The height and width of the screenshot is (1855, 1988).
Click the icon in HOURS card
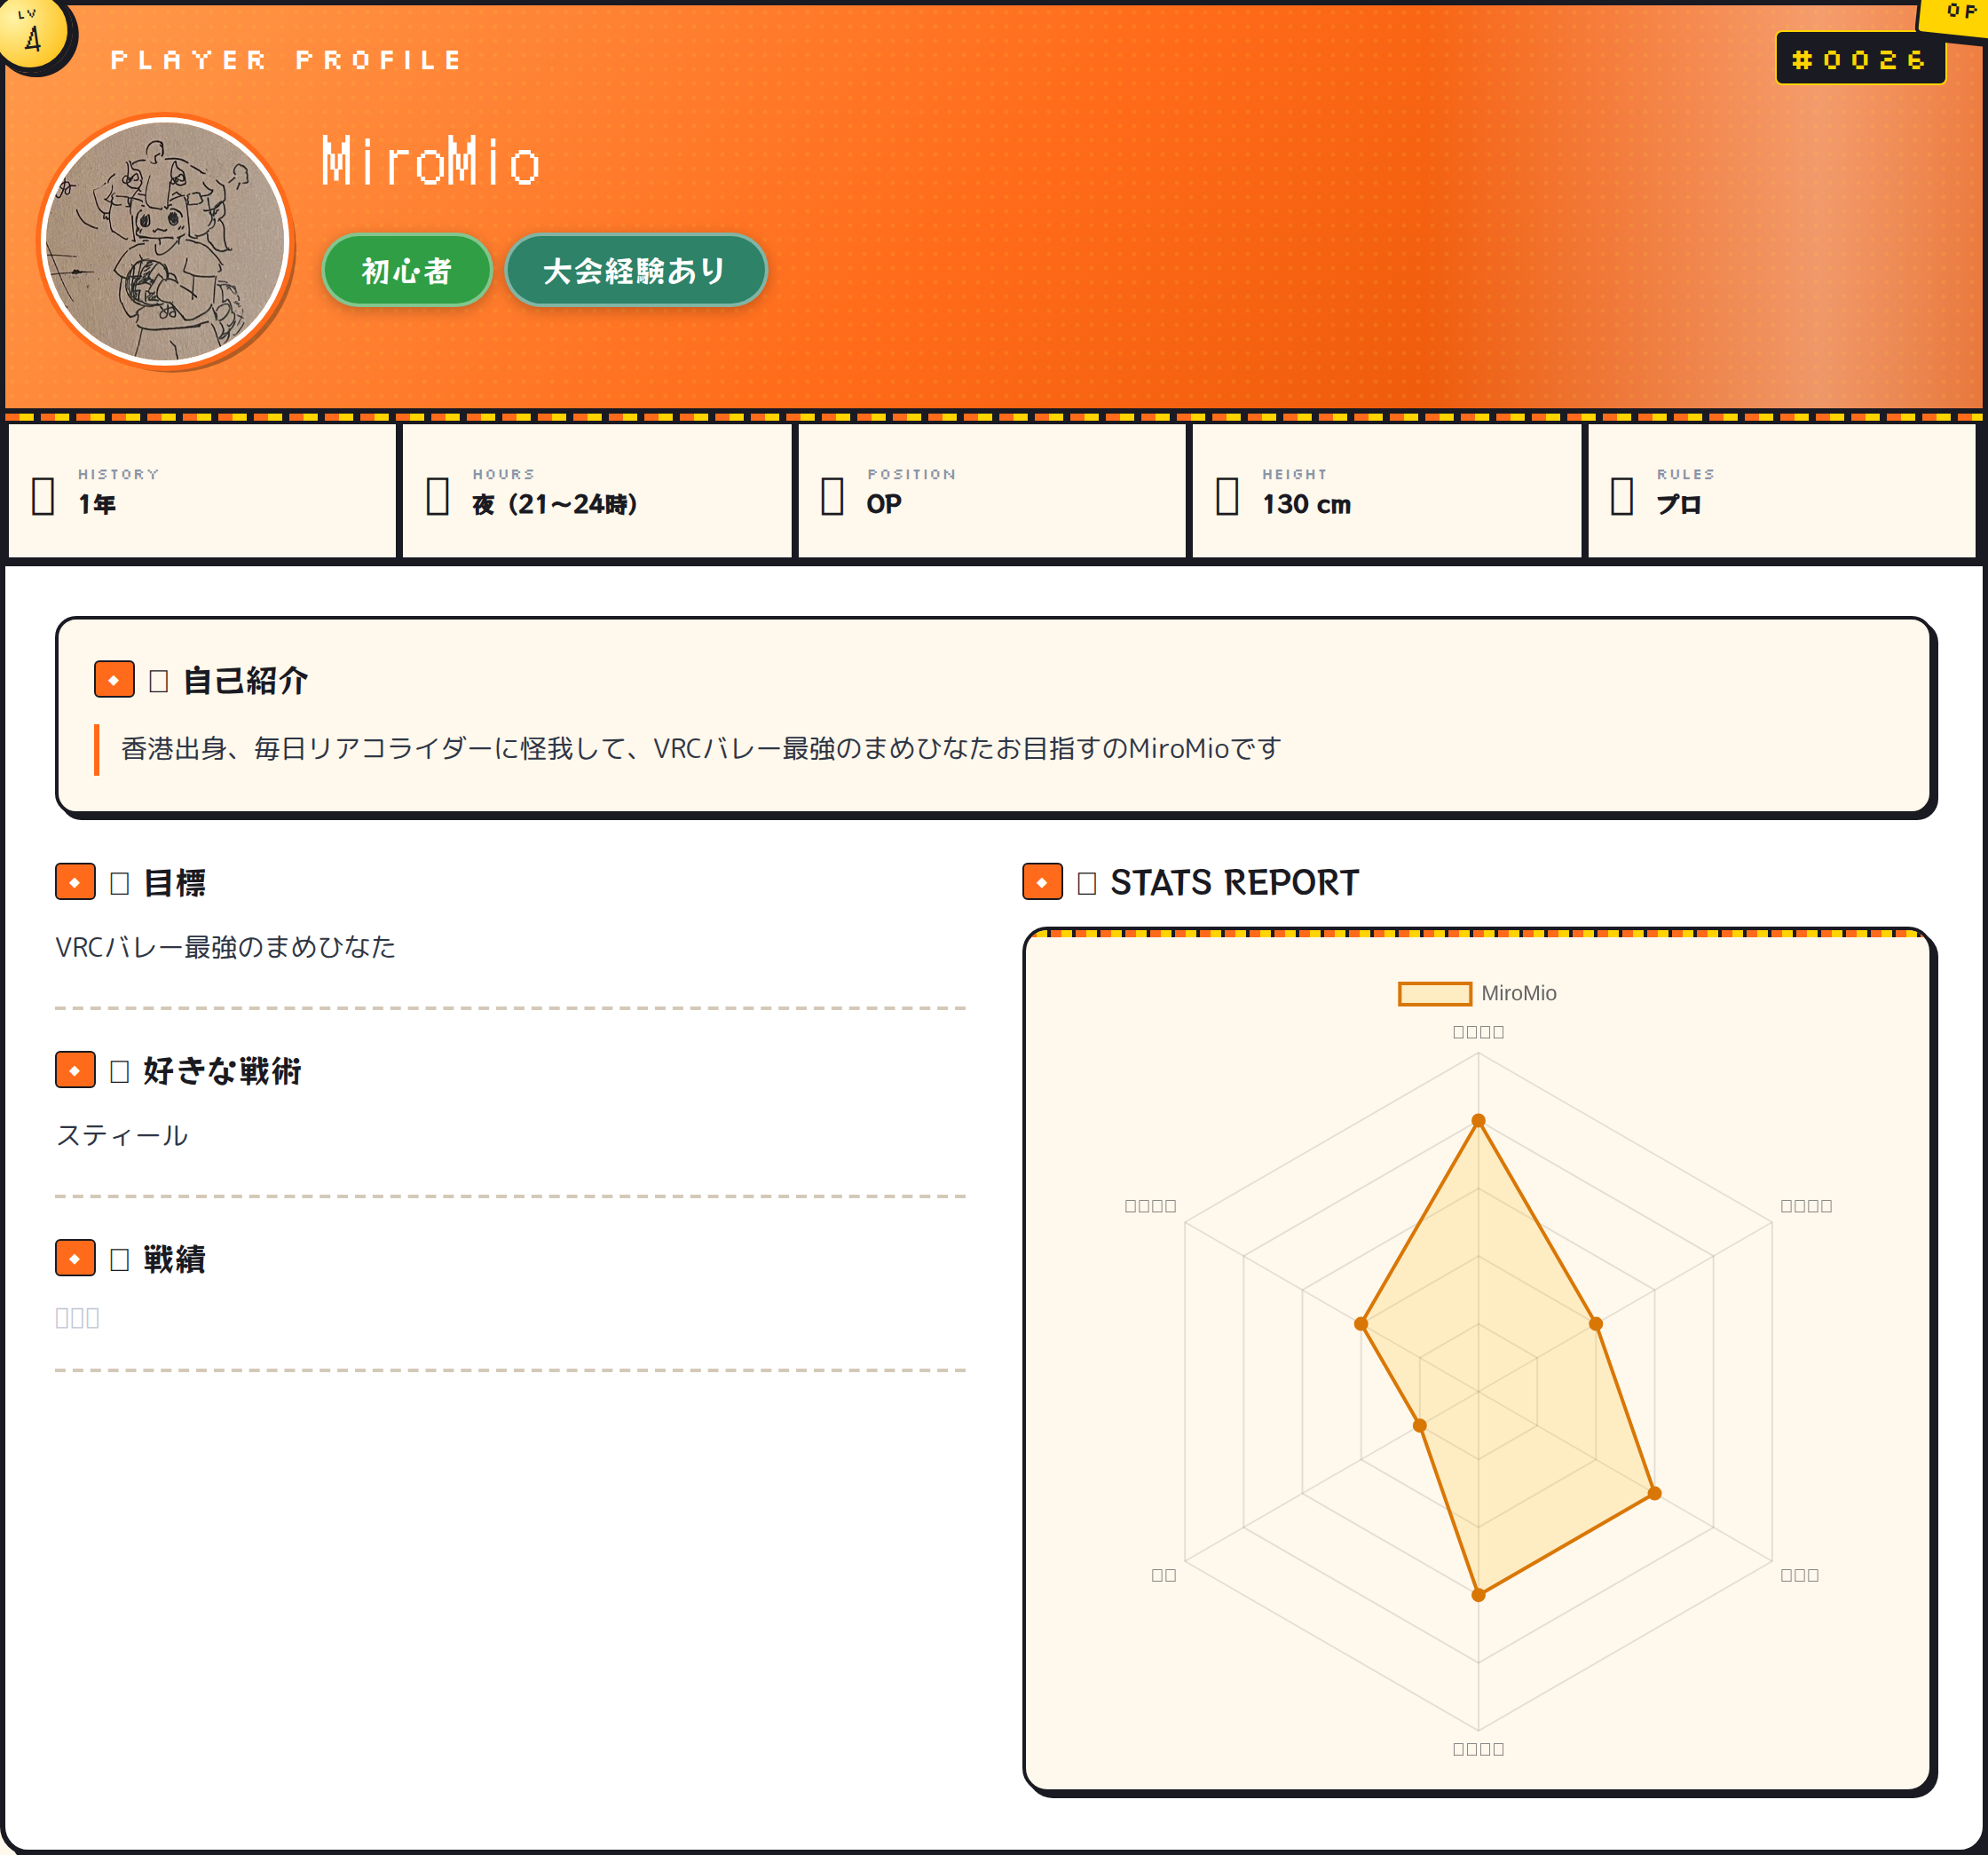coord(438,495)
